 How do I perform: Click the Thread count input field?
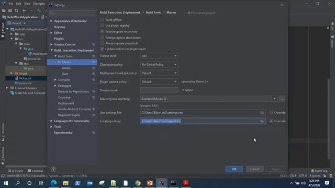159,90
